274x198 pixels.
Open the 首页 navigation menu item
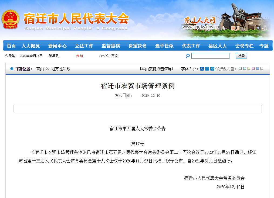[11, 46]
